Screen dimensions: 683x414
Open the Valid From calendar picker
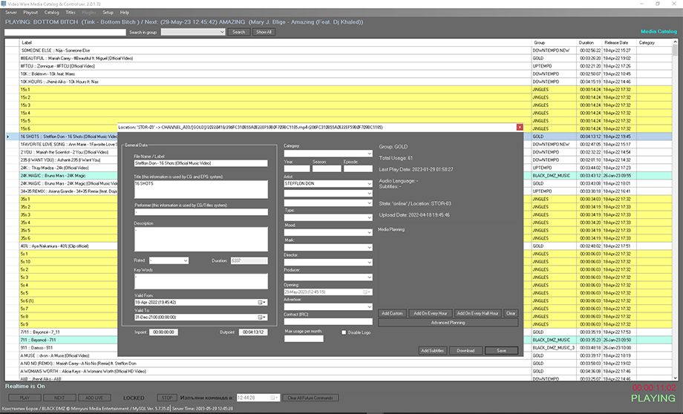point(261,302)
